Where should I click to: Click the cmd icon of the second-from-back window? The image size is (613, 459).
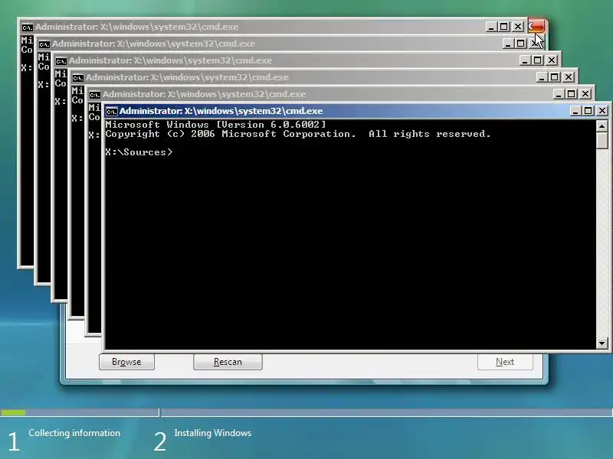44,44
